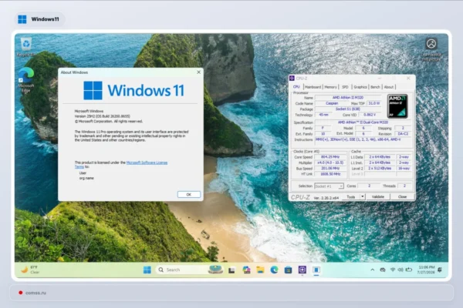The height and width of the screenshot is (308, 463).
Task: Click the Specification 'AMD Athlon II Dual-Core M320' field
Action: 363,122
